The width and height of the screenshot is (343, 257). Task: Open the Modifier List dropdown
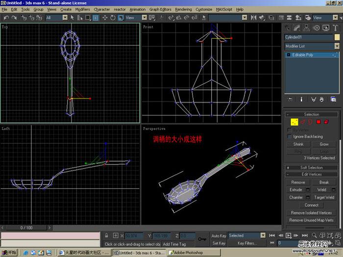[312, 46]
